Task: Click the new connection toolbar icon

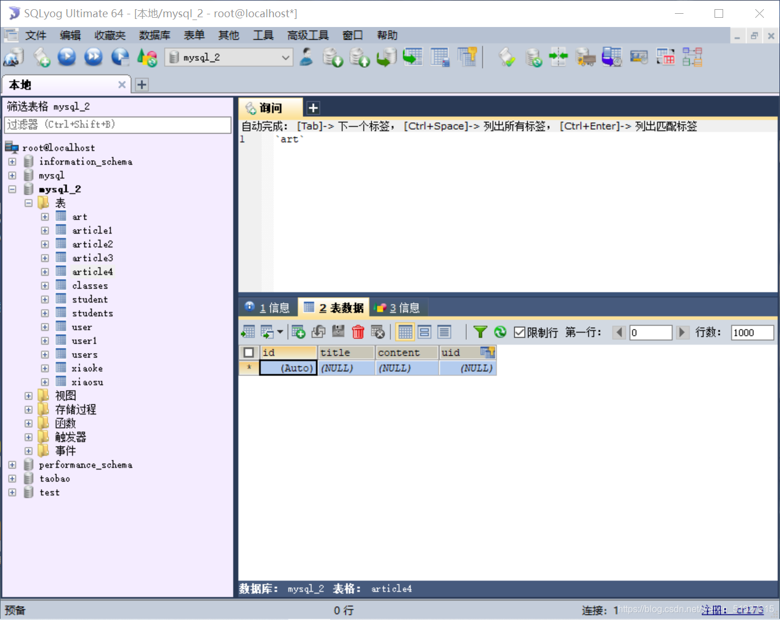Action: coord(14,57)
